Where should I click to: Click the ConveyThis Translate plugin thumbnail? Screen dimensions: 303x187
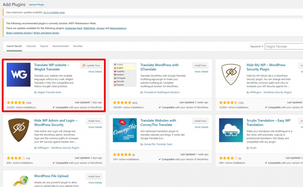[x=125, y=130]
